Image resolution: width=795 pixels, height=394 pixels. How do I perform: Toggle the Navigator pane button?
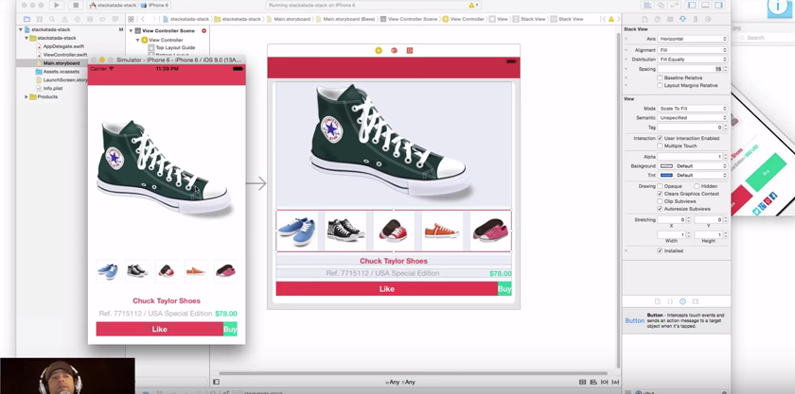click(692, 5)
